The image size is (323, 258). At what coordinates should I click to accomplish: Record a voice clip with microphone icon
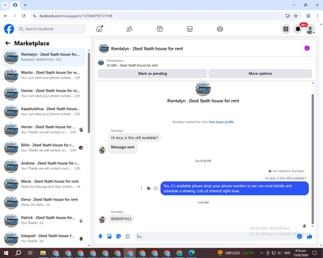point(100,237)
